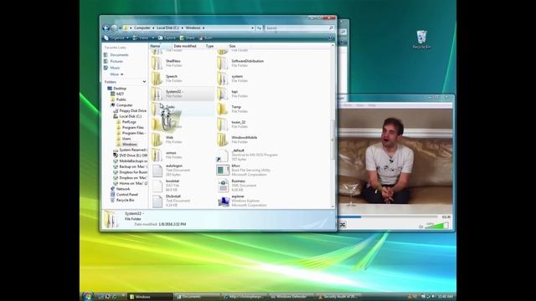Viewport: 536px width, 301px height.
Task: Select Public in the folder tree
Action: [118, 99]
